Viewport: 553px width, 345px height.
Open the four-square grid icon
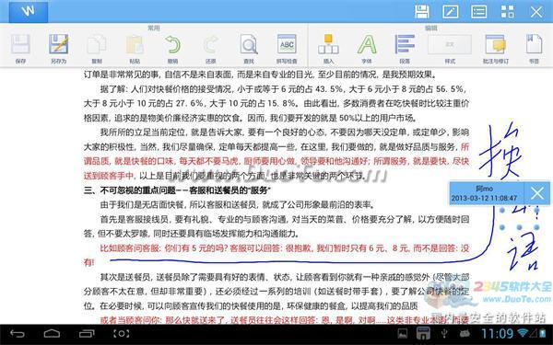[x=508, y=12]
